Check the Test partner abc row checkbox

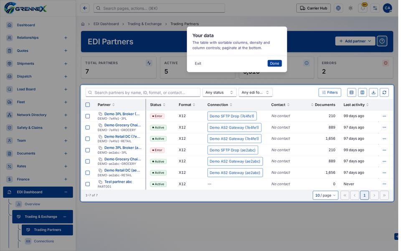pyautogui.click(x=87, y=184)
